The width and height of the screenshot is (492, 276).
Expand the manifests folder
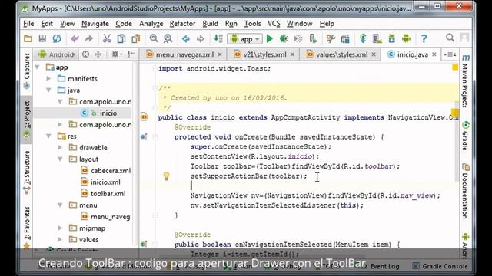(x=48, y=78)
